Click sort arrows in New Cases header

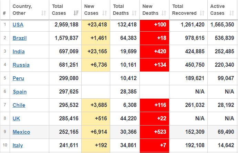tap(105, 13)
